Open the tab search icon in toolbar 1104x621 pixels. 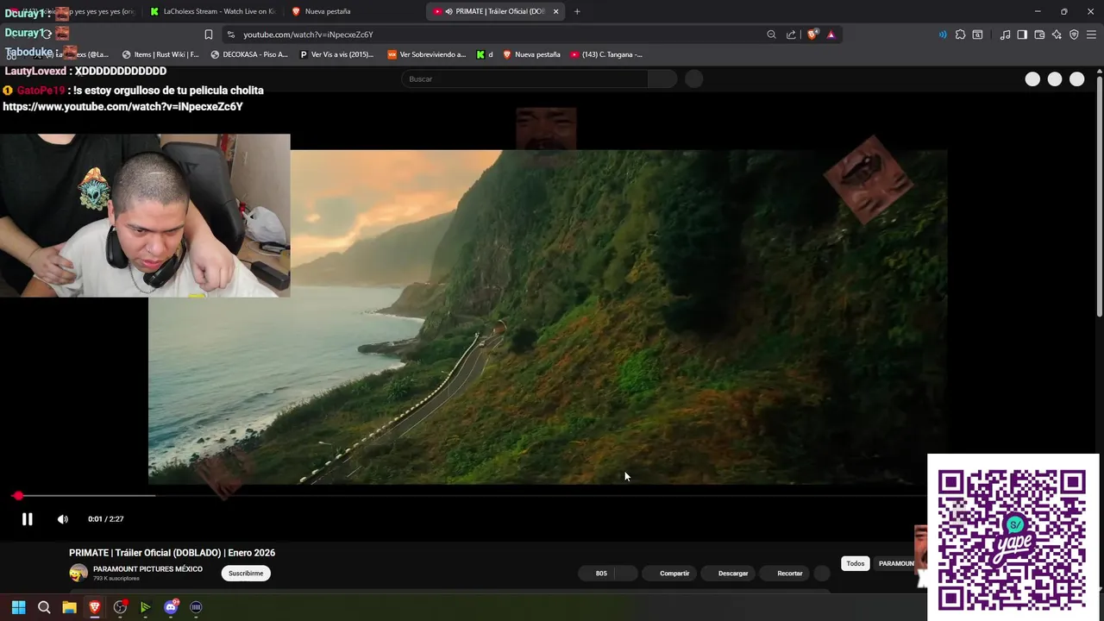[977, 34]
